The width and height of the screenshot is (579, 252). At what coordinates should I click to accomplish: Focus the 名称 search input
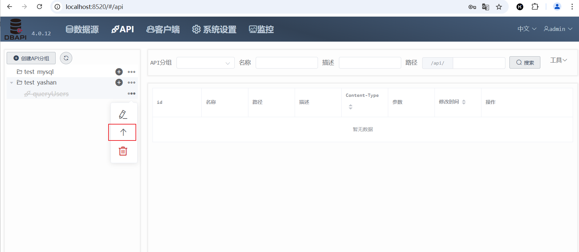click(x=287, y=63)
